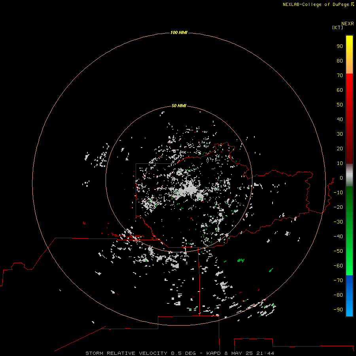Click the 50 NMI range ring label
356x356 pixels.
(x=179, y=106)
